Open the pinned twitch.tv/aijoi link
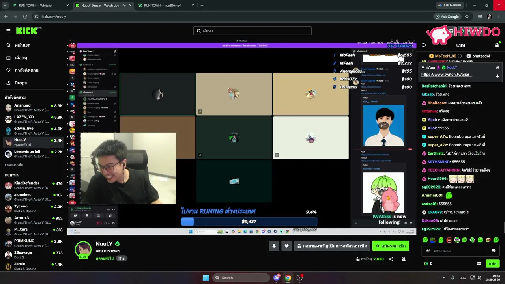 (447, 75)
